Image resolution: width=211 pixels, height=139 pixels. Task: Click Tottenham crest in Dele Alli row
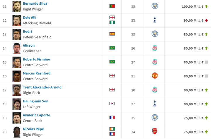[x=155, y=20]
